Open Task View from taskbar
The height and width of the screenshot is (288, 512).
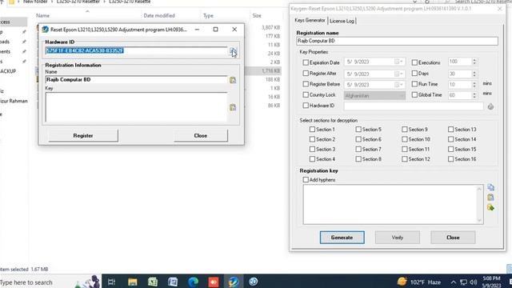click(x=111, y=282)
